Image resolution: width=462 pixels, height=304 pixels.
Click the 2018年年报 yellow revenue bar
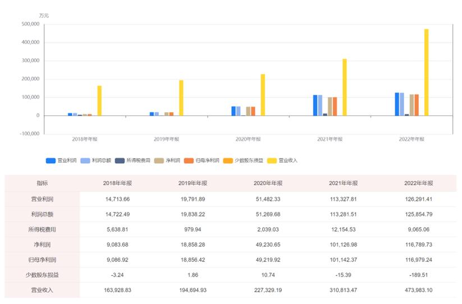click(99, 100)
